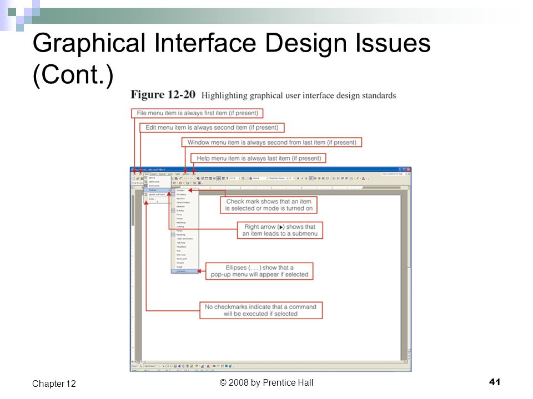Choose Print Layout in the View menu
Screen dimensions: 533x399
pyautogui.click(x=157, y=186)
